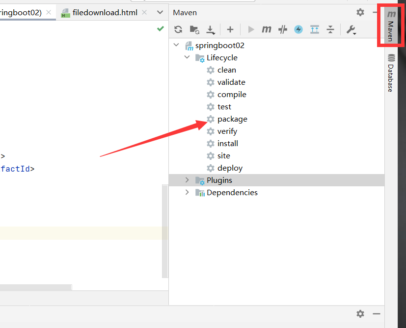Collapse the springboot02 project node
Screen dimensions: 406x328
pos(177,45)
